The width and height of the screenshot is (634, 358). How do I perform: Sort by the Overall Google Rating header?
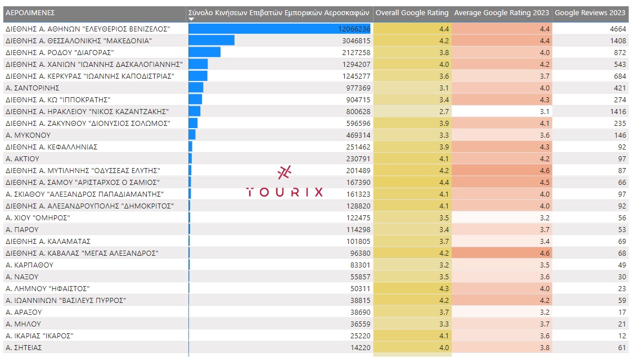click(x=412, y=12)
